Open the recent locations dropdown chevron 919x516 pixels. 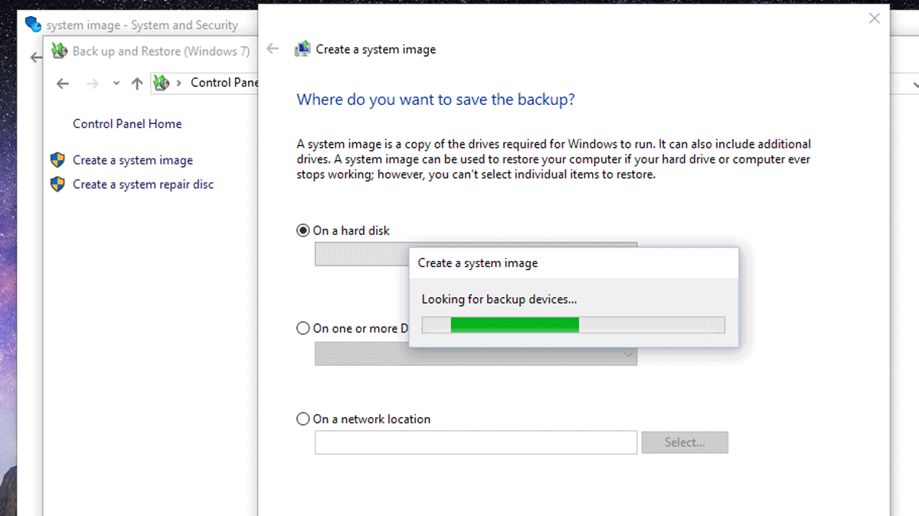pyautogui.click(x=116, y=83)
